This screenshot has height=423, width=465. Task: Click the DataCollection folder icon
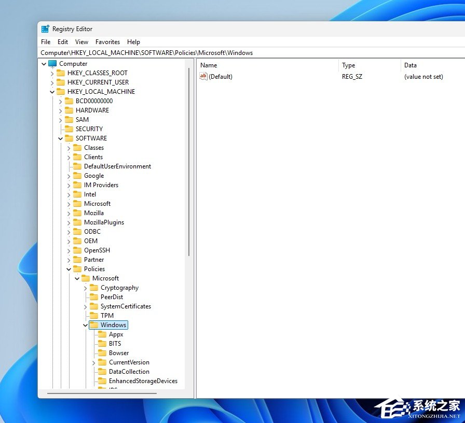[102, 372]
